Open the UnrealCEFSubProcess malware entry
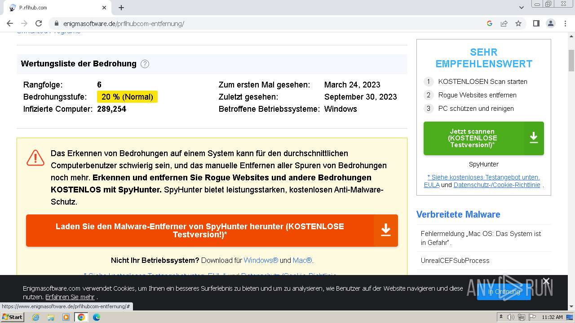575x323 pixels. point(455,261)
